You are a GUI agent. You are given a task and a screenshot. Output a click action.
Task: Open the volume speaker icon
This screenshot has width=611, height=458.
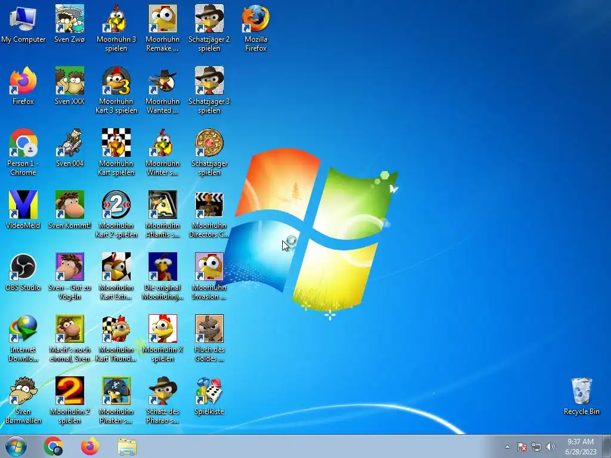click(x=551, y=447)
